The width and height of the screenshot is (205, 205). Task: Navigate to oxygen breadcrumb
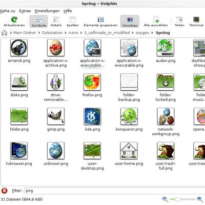(x=142, y=33)
